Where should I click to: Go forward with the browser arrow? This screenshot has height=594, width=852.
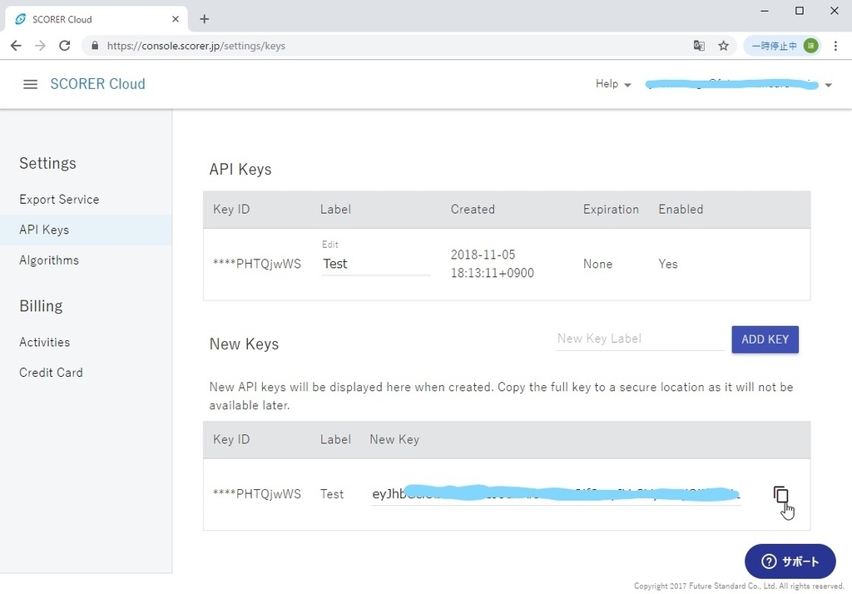click(40, 46)
